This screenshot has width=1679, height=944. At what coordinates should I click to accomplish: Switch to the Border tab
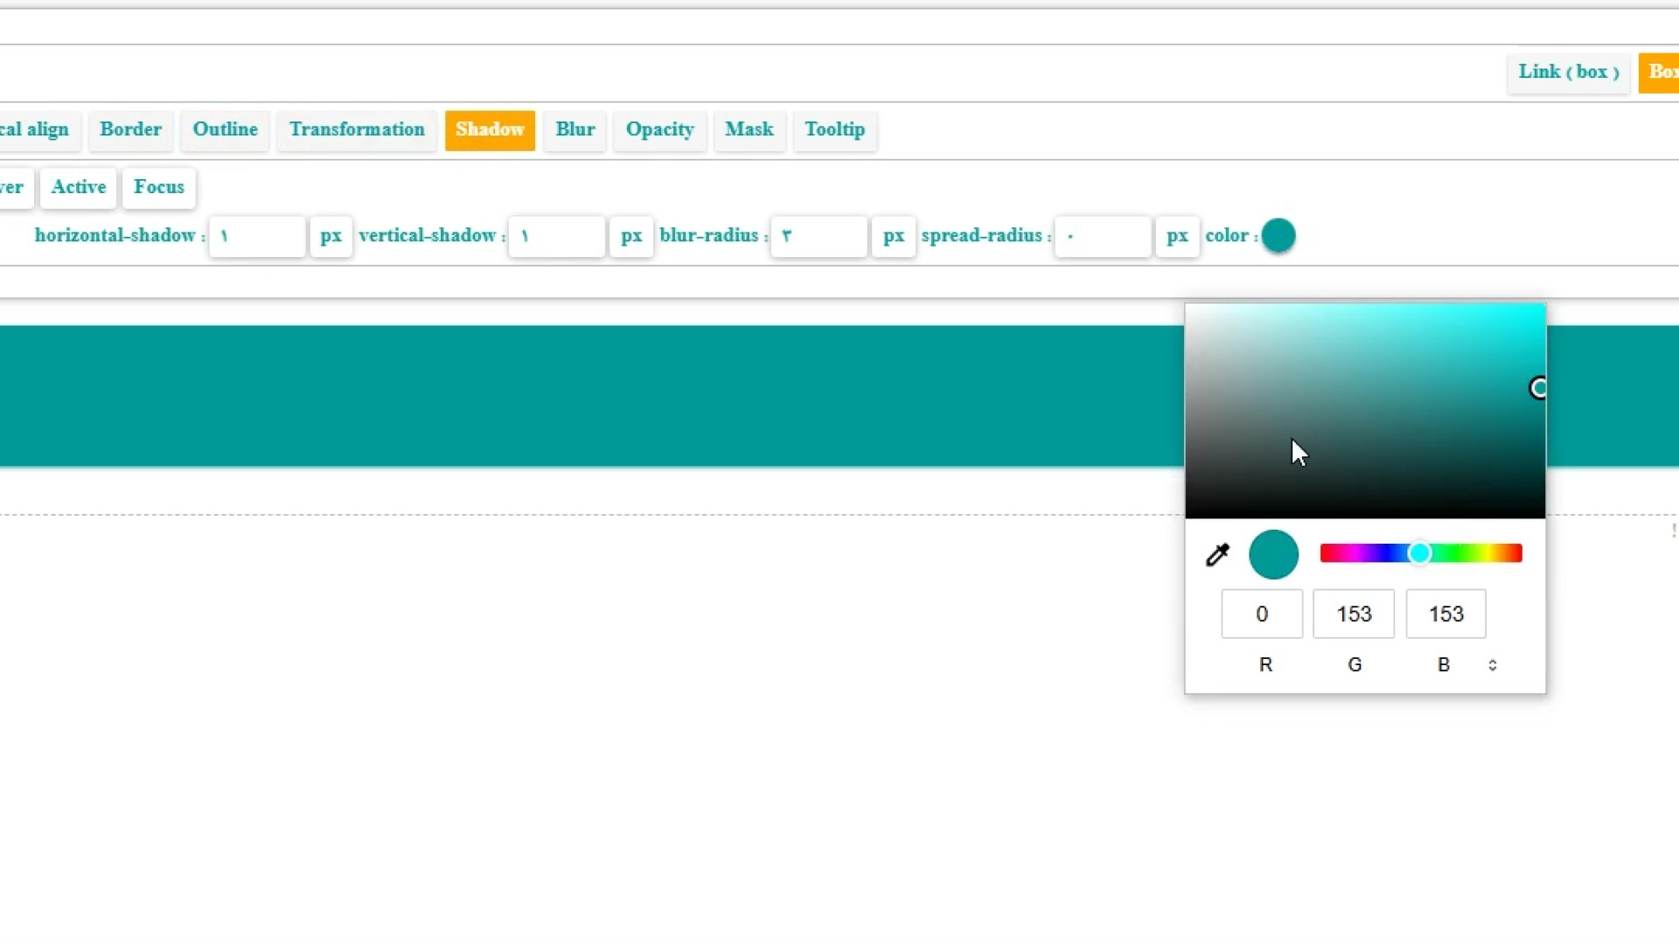point(130,130)
